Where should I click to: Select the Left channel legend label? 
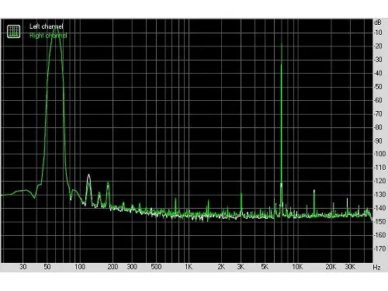click(x=47, y=26)
